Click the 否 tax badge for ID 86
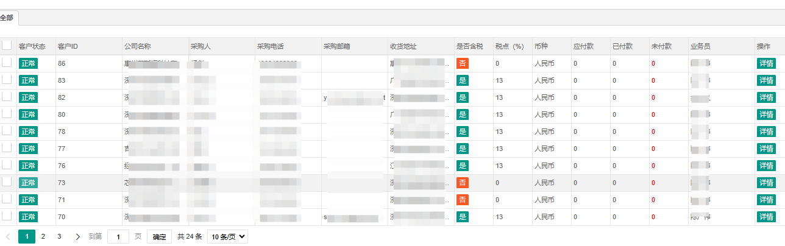Viewport: 785px width, 246px height. coord(463,63)
